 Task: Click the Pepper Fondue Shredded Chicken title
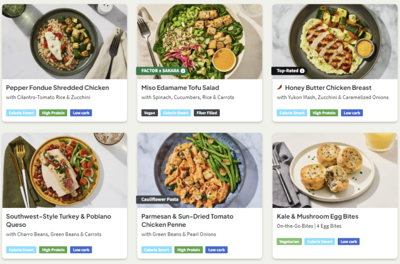point(57,87)
